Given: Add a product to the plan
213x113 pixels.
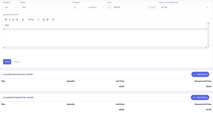Looking at the screenshot, I should [200, 98].
